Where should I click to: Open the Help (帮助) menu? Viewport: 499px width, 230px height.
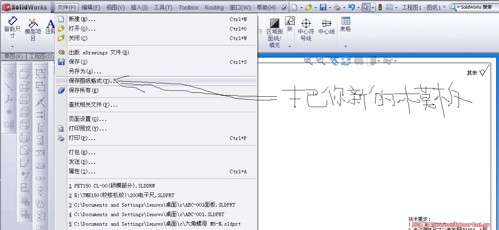click(266, 8)
